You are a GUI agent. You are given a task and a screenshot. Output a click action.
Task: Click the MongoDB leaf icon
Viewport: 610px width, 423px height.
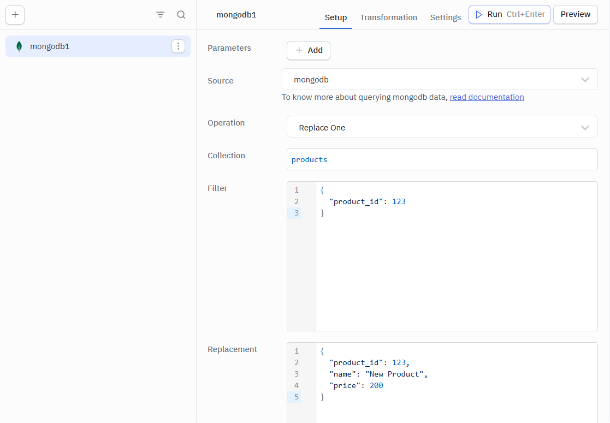pyautogui.click(x=19, y=46)
